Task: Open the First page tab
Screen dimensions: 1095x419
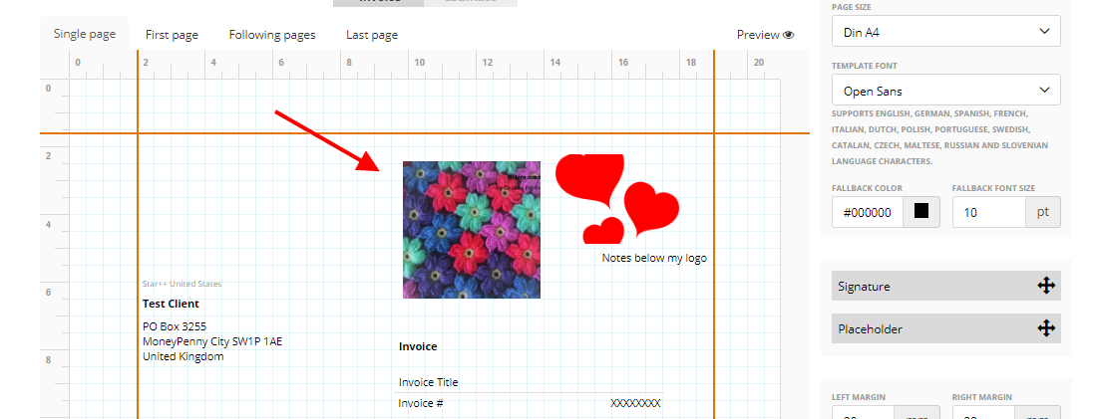Action: (172, 35)
